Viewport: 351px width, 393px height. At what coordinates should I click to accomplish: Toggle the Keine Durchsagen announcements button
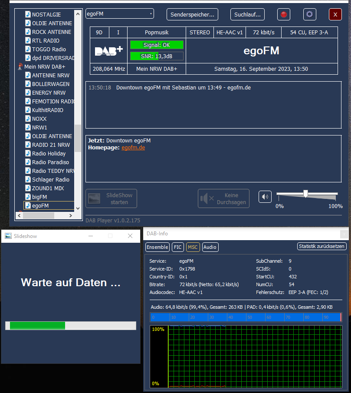(x=223, y=198)
